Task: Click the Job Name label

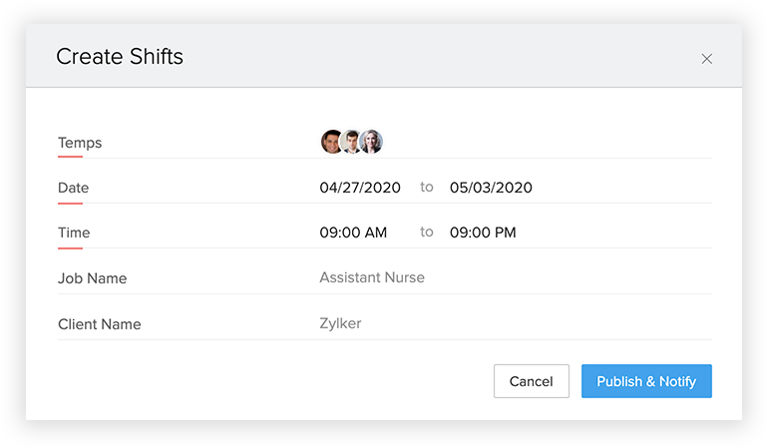Action: pyautogui.click(x=92, y=278)
